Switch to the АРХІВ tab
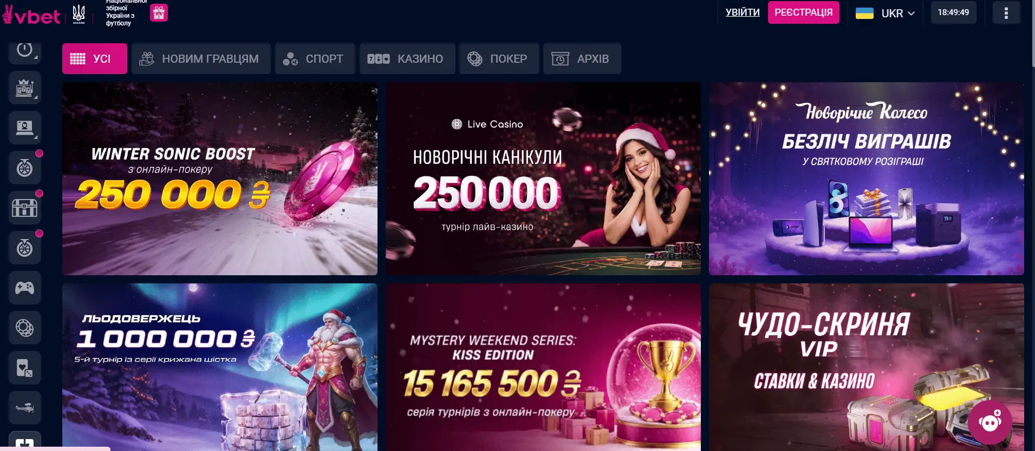Screen dimensions: 1035x451 [582, 58]
